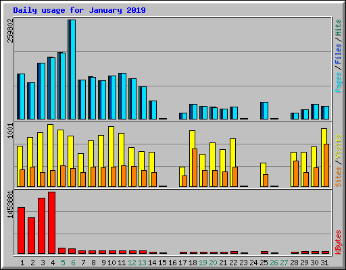The height and width of the screenshot is (270, 346).
Task: Click the top axis value 259802
Action: (10, 30)
